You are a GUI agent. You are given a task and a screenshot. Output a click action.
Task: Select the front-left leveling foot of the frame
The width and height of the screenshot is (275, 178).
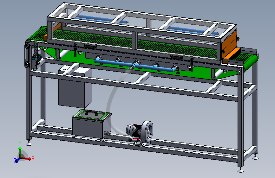pyautogui.click(x=29, y=143)
